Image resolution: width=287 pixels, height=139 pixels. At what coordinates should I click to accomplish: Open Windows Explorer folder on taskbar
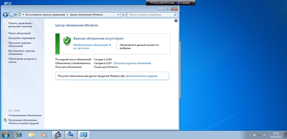[x=32, y=135]
